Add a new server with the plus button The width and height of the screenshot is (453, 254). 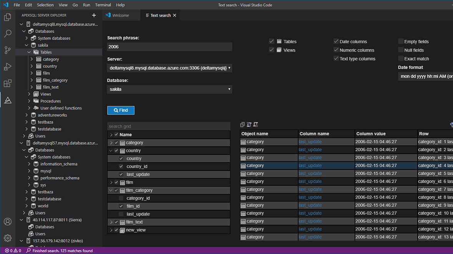pyautogui.click(x=94, y=15)
